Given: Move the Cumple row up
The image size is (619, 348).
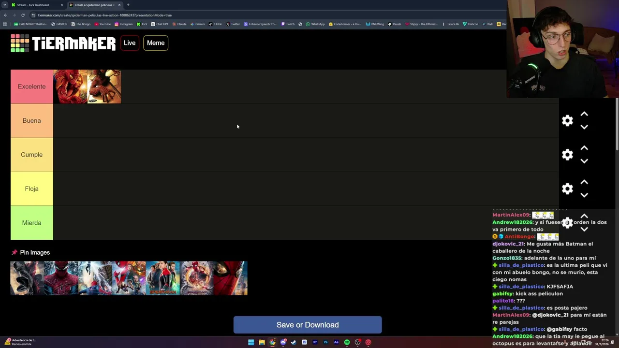Looking at the screenshot, I should click(x=584, y=148).
